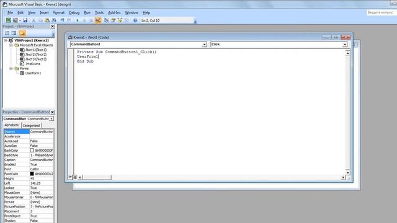Viewport: 397px width, 223px height.
Task: Click the code window horizontal scrollbar right arrow
Action: coord(343,178)
